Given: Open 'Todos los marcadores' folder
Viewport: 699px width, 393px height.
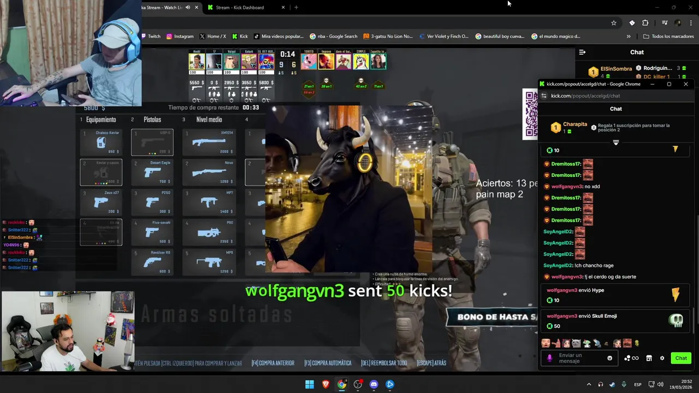Looking at the screenshot, I should [x=668, y=37].
